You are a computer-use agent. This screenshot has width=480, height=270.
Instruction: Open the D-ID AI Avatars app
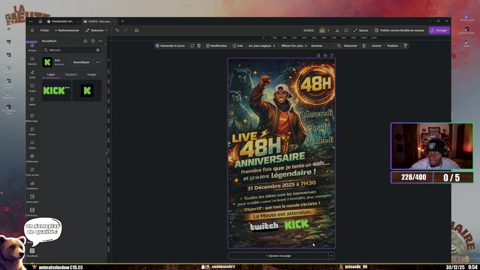[x=32, y=212]
